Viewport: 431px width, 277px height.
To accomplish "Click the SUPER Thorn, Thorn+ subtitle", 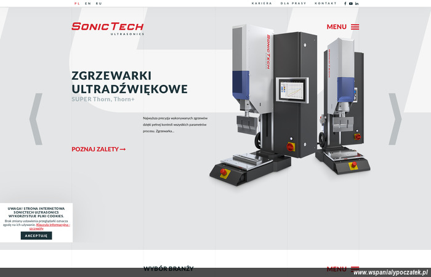I will (x=103, y=99).
